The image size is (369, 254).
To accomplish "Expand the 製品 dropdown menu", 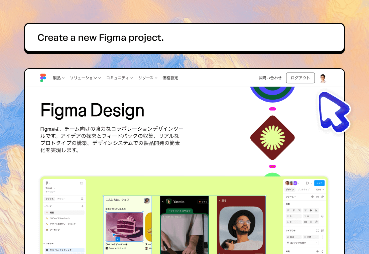I will [58, 78].
